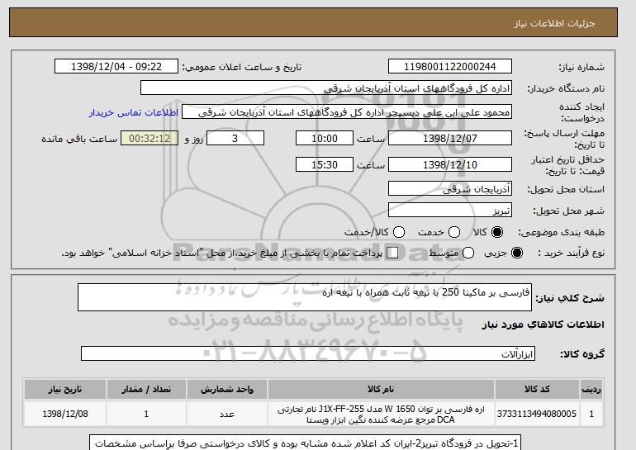Viewport: 636px width, 450px height.
Task: Click the response deadline date 1398/12/07
Action: click(x=450, y=138)
